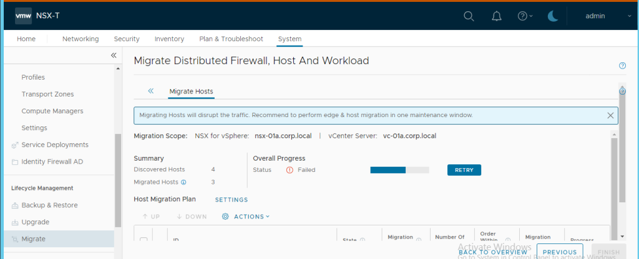Open Backup & Restore in sidebar
Image resolution: width=639 pixels, height=259 pixels.
[49, 205]
